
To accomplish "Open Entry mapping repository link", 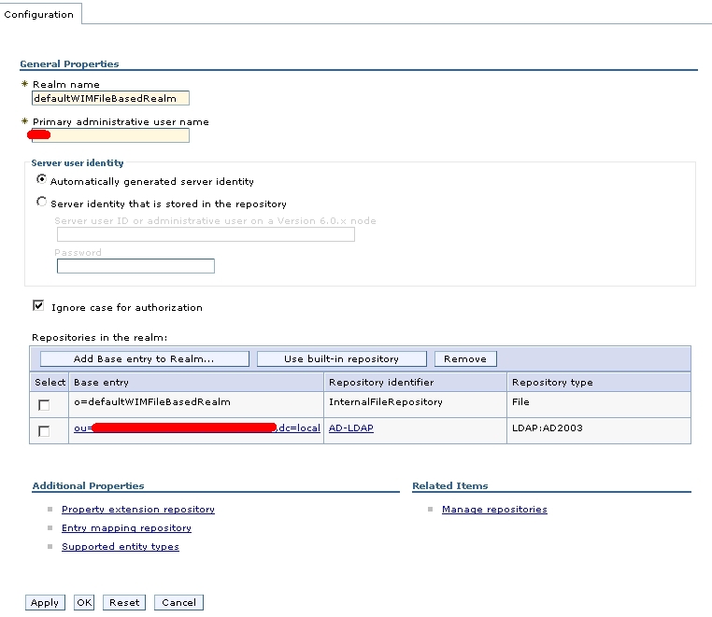I will [126, 528].
